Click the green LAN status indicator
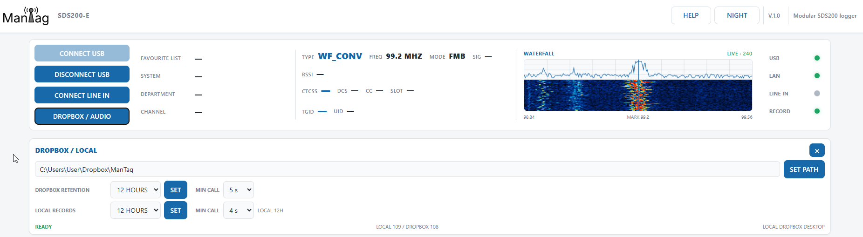This screenshot has height=237, width=863. click(817, 76)
